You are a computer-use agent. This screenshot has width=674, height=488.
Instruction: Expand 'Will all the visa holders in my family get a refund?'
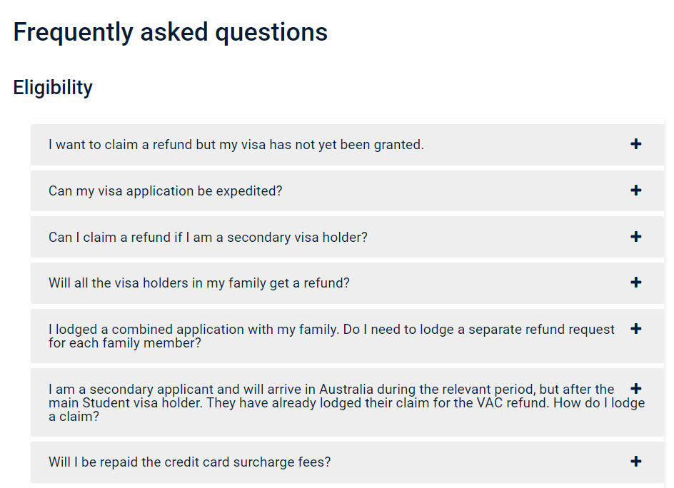pyautogui.click(x=199, y=283)
